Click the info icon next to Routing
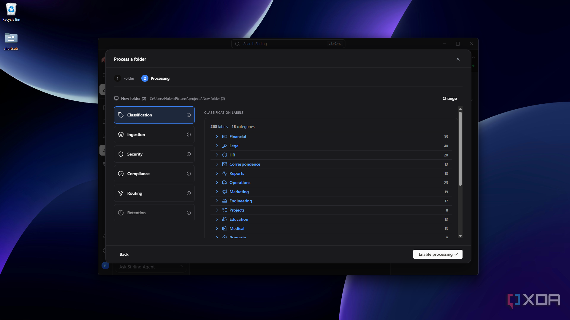 (x=189, y=193)
